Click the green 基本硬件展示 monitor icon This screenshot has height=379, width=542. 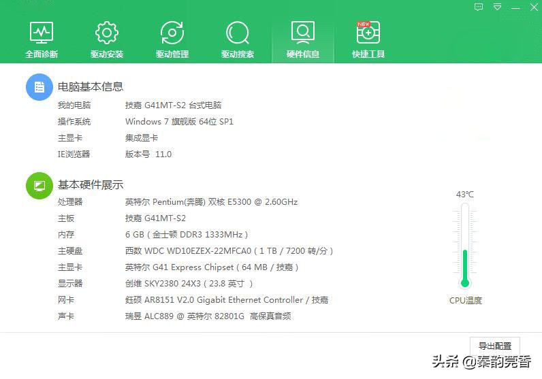tap(39, 186)
